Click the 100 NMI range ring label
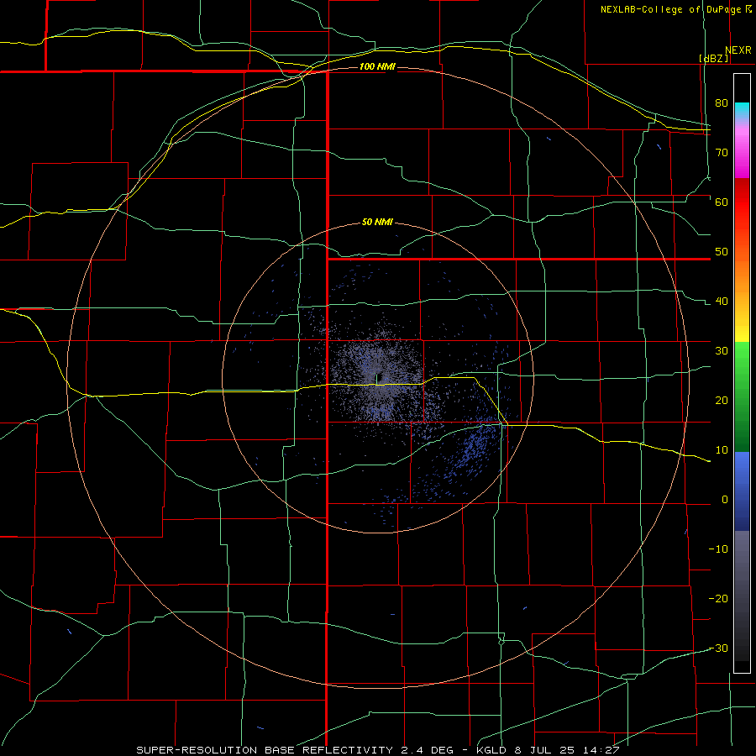 coord(377,66)
